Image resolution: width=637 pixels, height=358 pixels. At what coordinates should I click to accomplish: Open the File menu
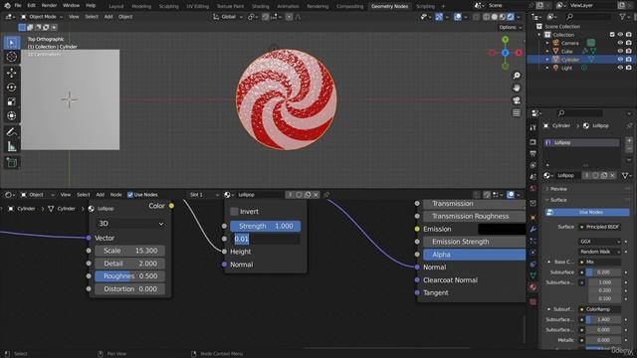[18, 6]
